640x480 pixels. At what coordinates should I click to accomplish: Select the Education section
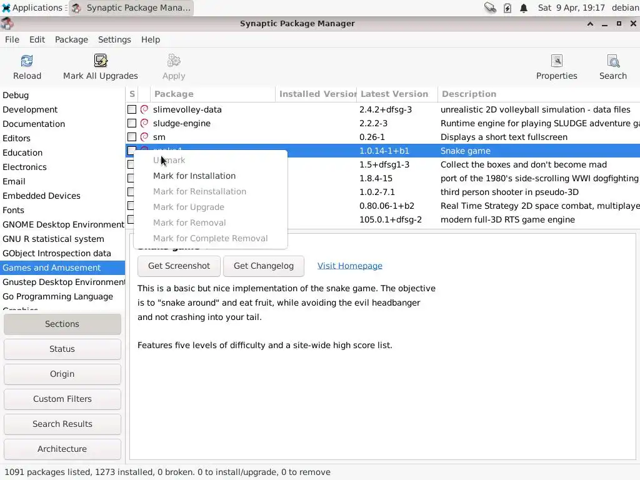62,152
